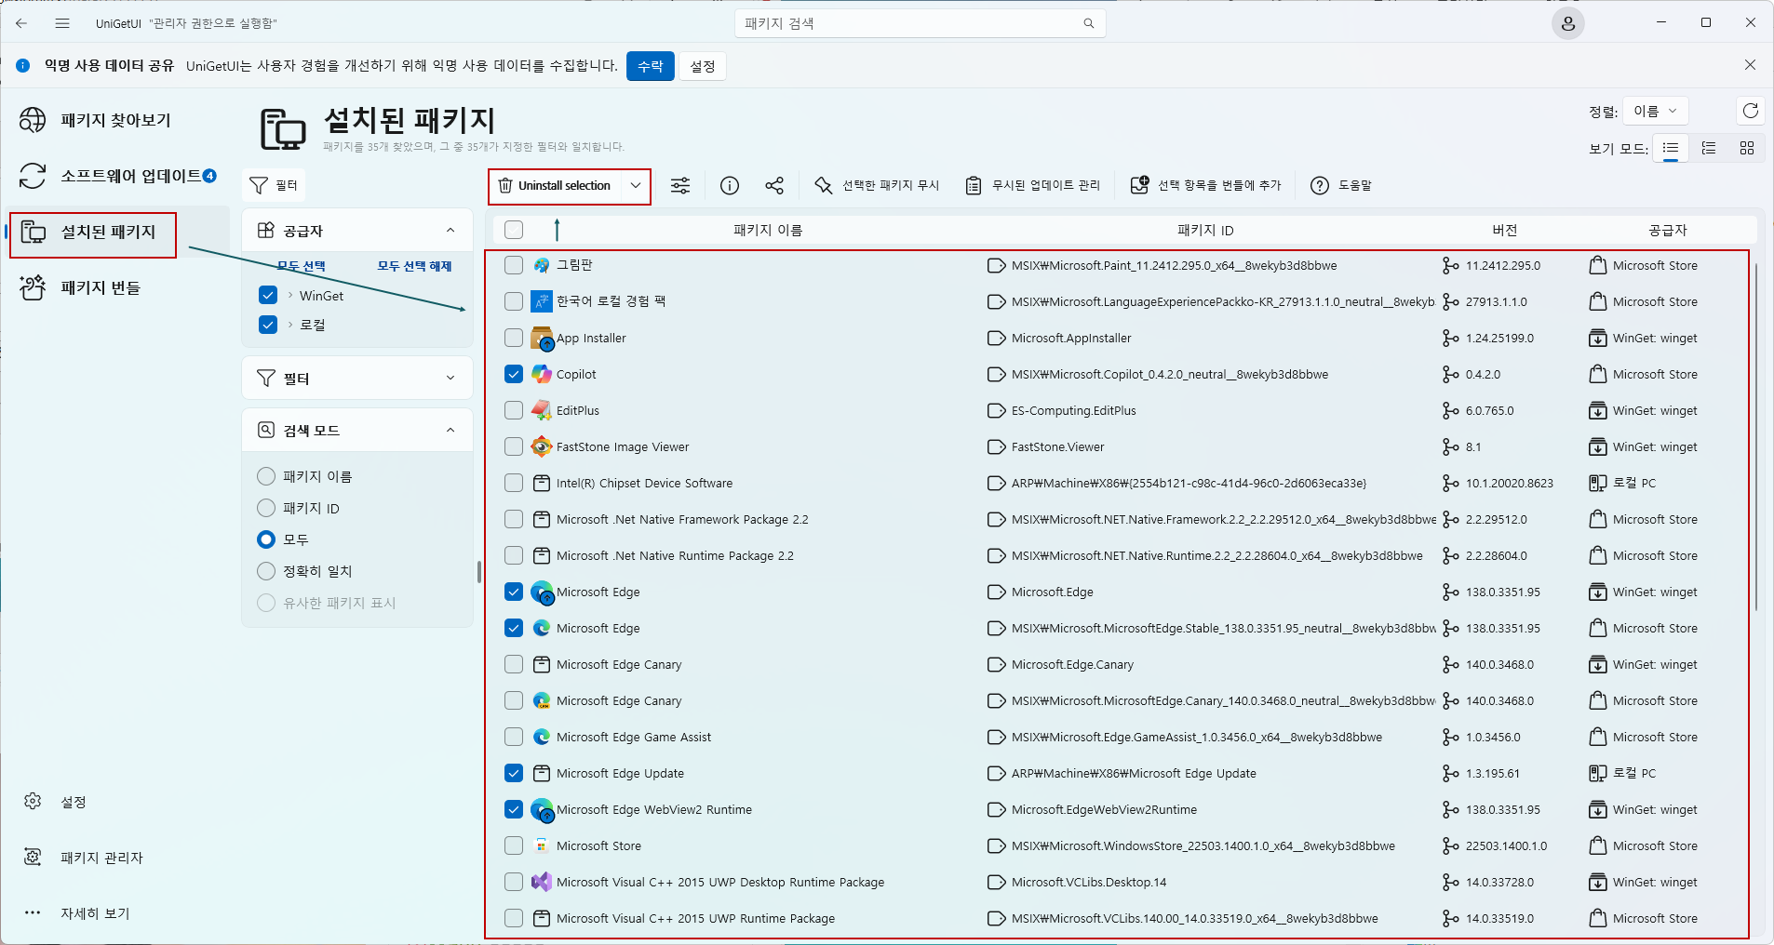Image resolution: width=1774 pixels, height=945 pixels.
Task: Expand the 로컬 source tree chevron
Action: tap(290, 325)
